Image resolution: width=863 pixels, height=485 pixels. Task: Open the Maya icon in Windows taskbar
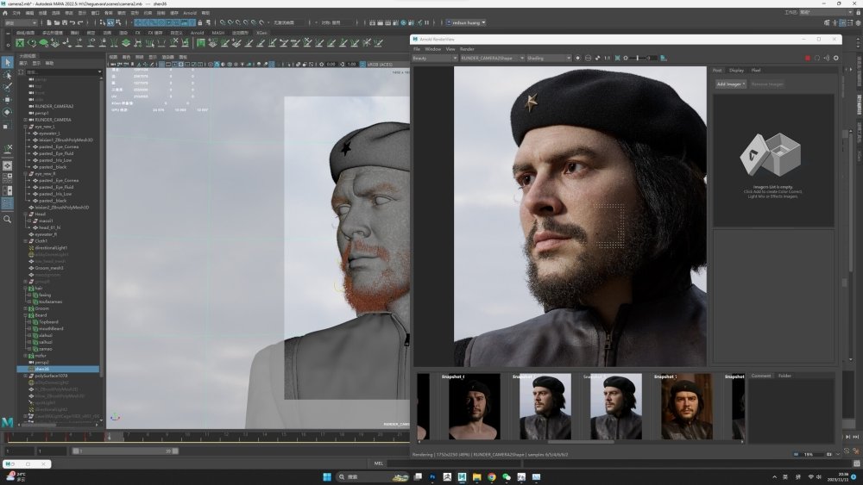[x=462, y=476]
